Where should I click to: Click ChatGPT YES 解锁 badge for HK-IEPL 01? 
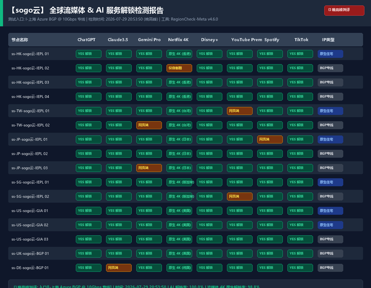(x=88, y=54)
